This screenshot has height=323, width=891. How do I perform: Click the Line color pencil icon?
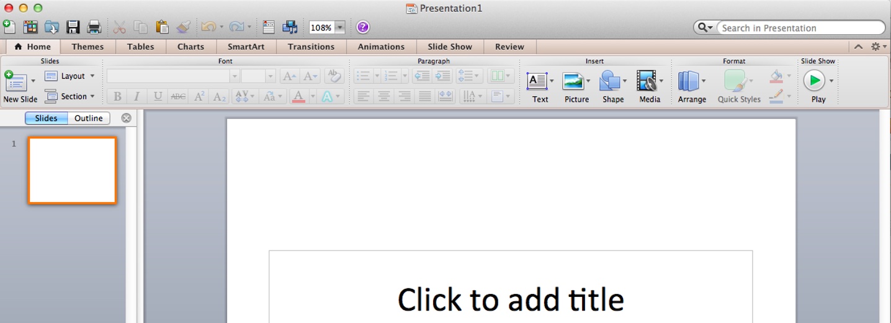[776, 95]
